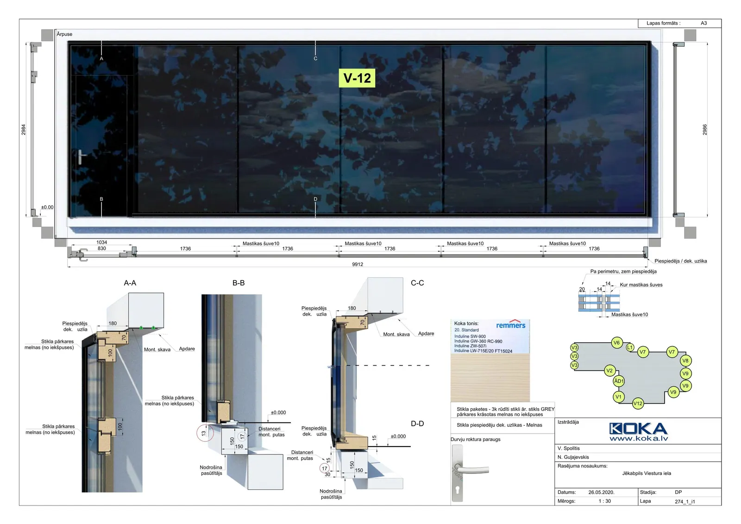Select the wood tone sample swatch
The width and height of the screenshot is (741, 524).
(x=490, y=378)
